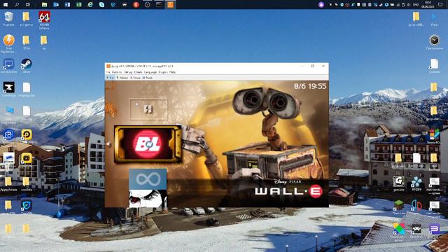Click the Reboot toolbar button
This screenshot has height=252, width=448.
[122, 78]
